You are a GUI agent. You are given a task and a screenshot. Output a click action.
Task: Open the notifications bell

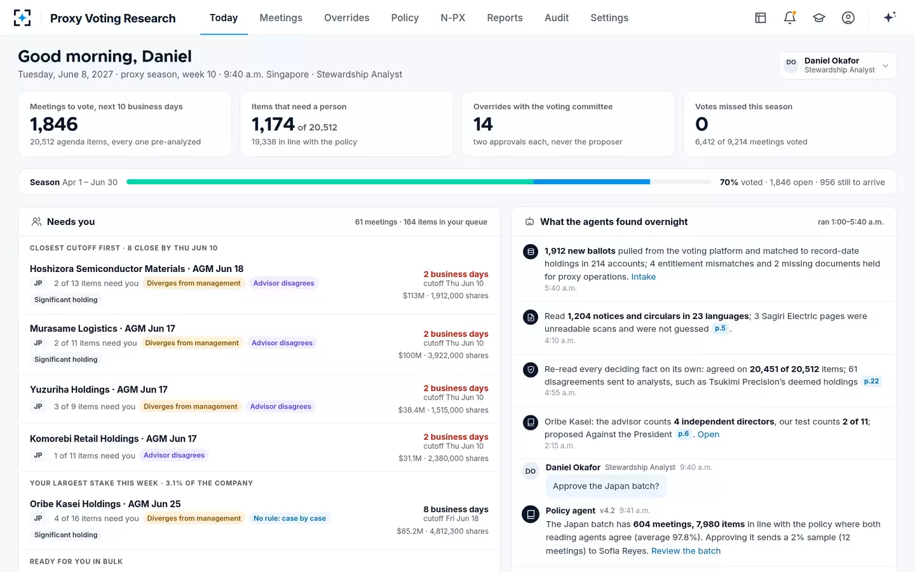pyautogui.click(x=790, y=18)
